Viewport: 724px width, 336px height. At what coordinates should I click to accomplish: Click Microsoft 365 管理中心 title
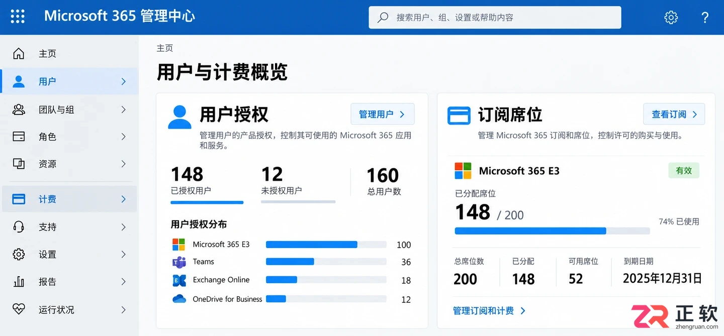[x=120, y=16]
